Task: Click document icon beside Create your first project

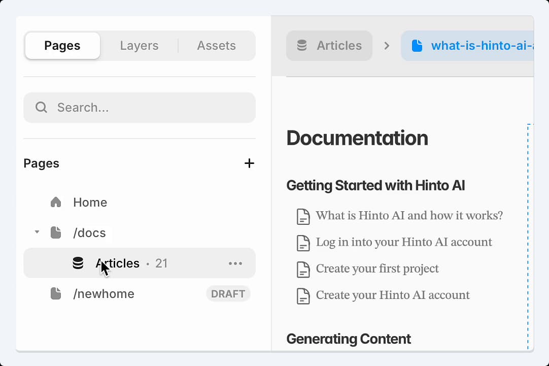Action: tap(303, 270)
